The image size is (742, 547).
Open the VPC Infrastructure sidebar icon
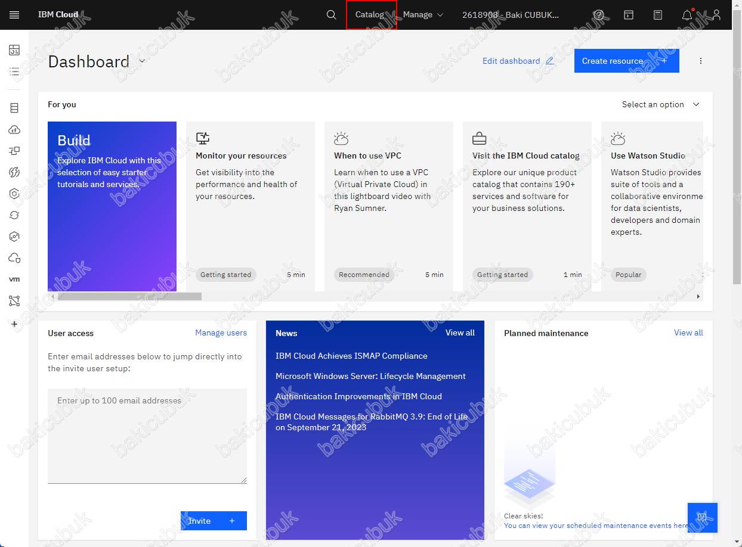[x=14, y=151]
